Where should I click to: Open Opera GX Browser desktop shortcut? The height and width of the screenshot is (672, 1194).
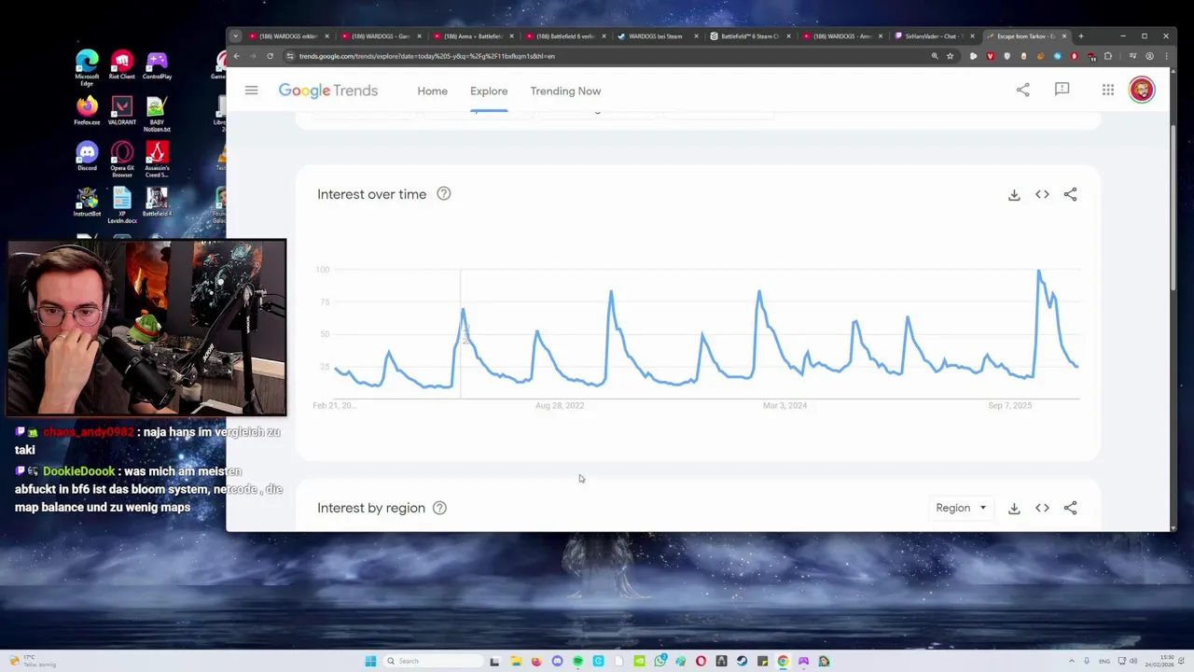pyautogui.click(x=121, y=160)
